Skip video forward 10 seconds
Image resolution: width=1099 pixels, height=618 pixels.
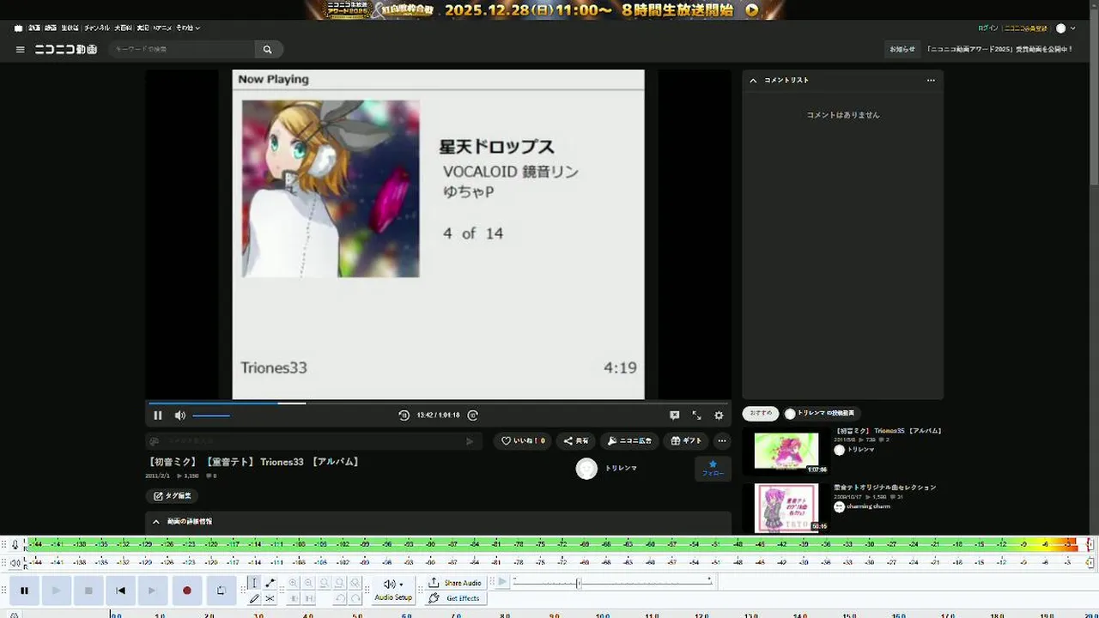[x=472, y=415]
